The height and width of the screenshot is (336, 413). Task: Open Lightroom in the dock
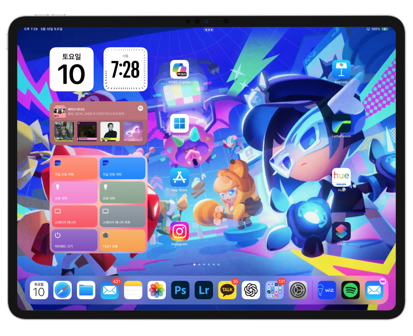tap(204, 290)
